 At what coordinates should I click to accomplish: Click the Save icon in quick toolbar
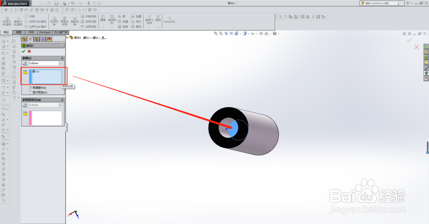56,3
